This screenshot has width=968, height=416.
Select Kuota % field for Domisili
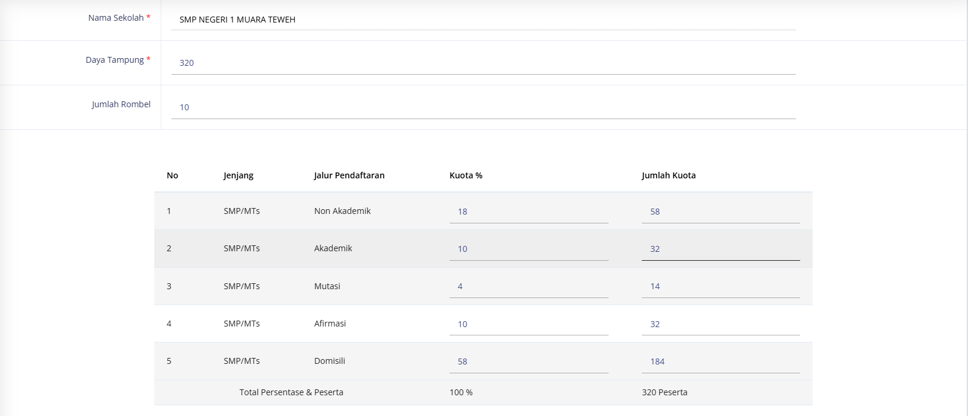click(528, 361)
